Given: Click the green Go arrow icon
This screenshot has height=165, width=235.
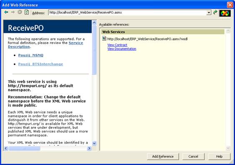Looking at the screenshot, I should point(215,12).
